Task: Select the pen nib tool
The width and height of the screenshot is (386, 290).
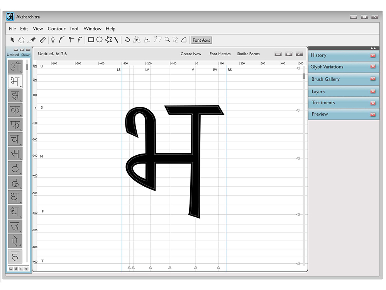Action: pos(52,40)
